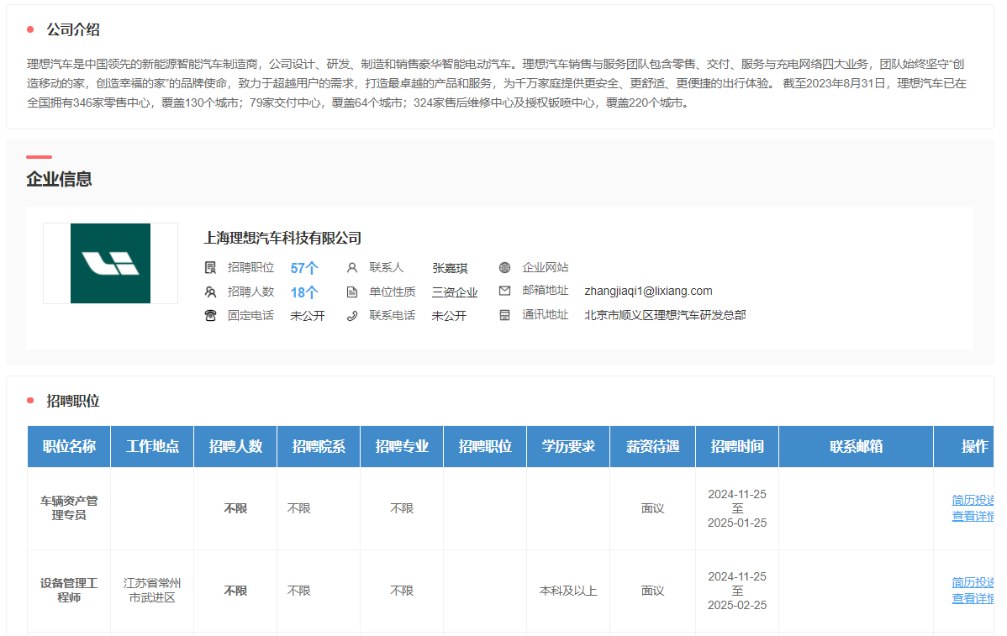Click the 学历要求 column header
Screen dimensions: 1007x636
pyautogui.click(x=568, y=446)
